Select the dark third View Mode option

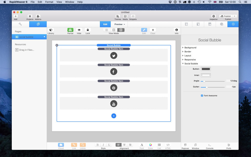point(121,30)
